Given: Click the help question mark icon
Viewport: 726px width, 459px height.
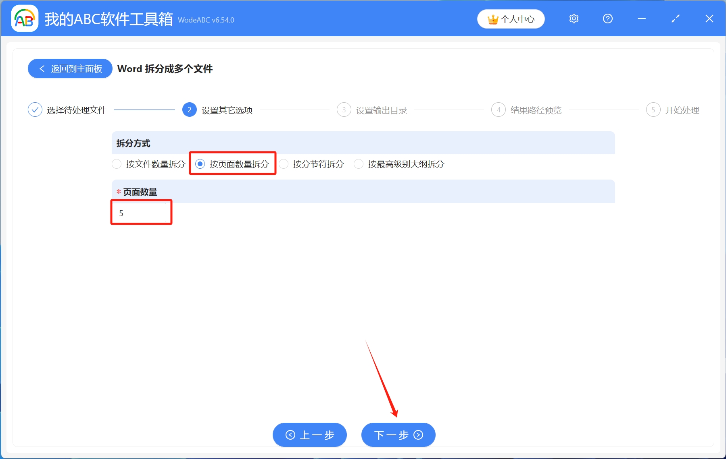Looking at the screenshot, I should 607,19.
